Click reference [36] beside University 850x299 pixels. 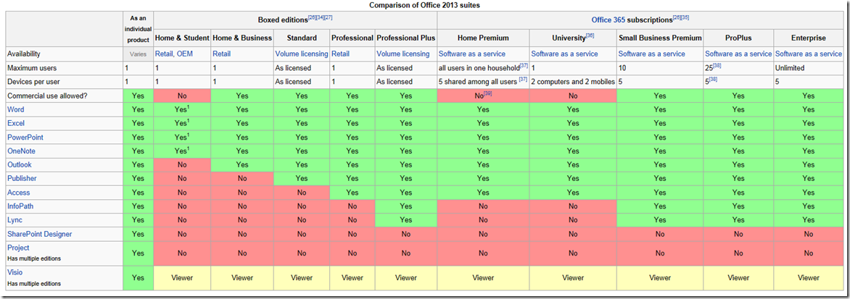coord(590,35)
